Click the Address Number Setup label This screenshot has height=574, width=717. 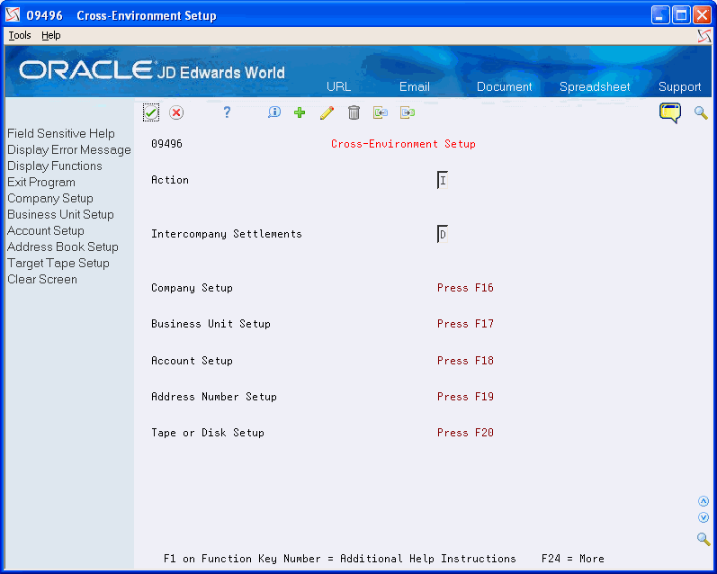pyautogui.click(x=214, y=397)
